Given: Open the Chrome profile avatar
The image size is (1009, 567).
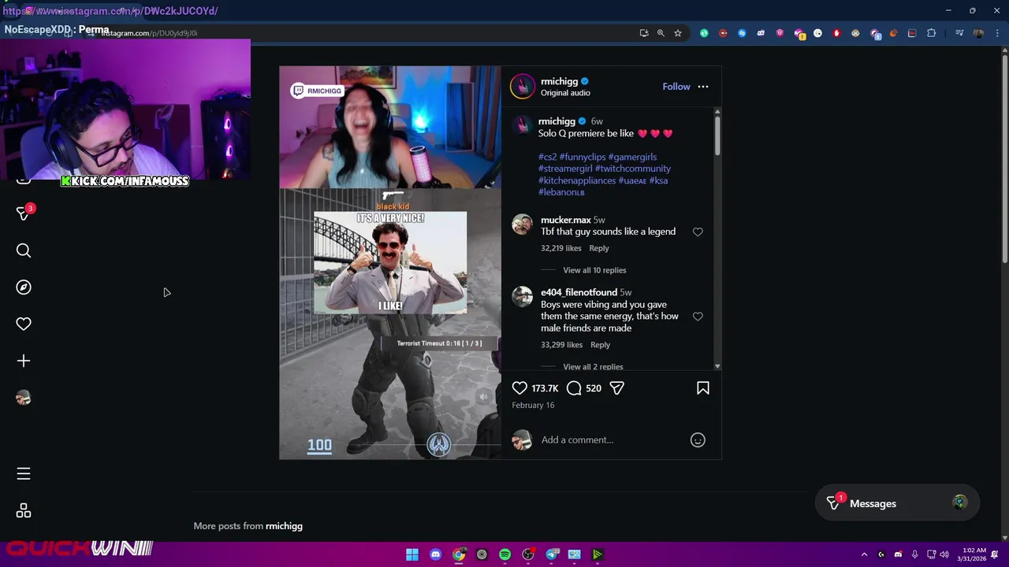Looking at the screenshot, I should pos(978,33).
